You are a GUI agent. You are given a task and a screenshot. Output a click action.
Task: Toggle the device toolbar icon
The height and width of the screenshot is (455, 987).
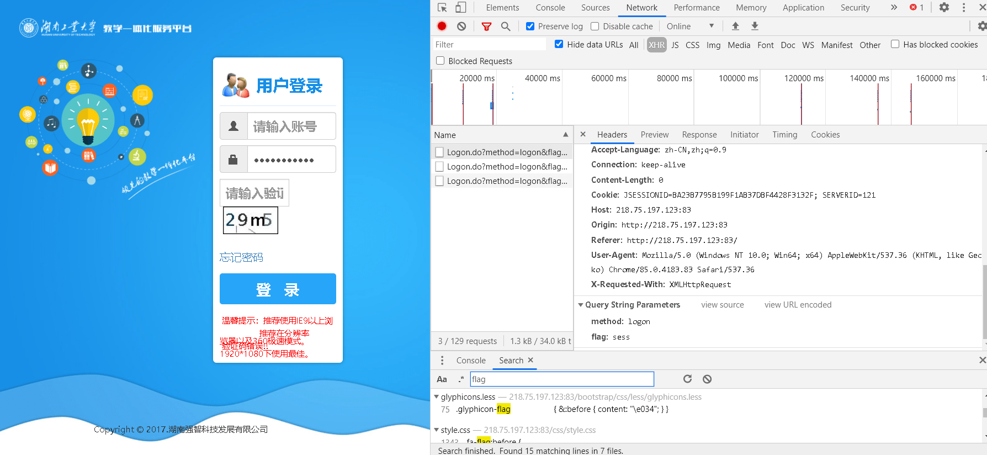(461, 7)
